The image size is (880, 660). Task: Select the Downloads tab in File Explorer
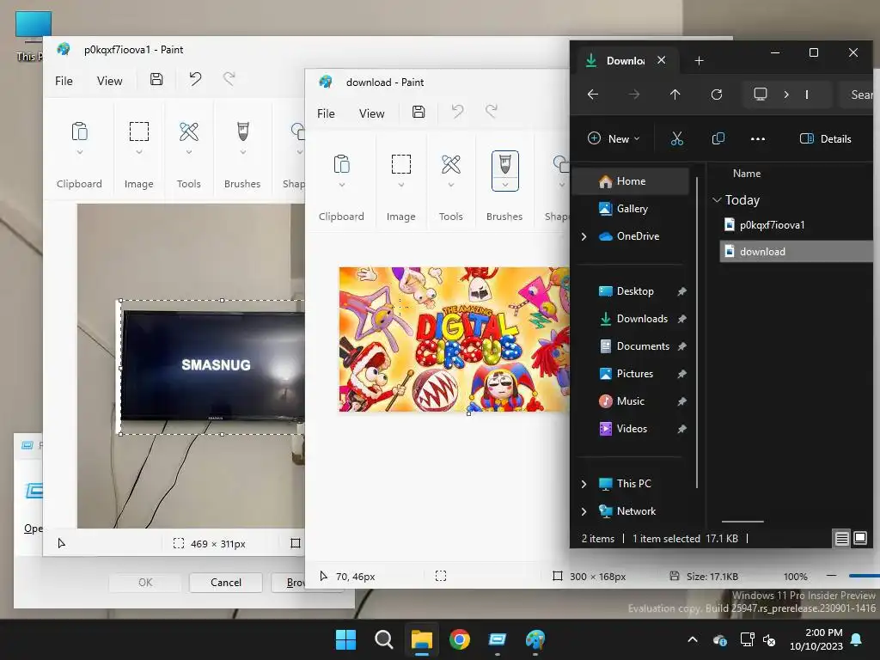[626, 61]
